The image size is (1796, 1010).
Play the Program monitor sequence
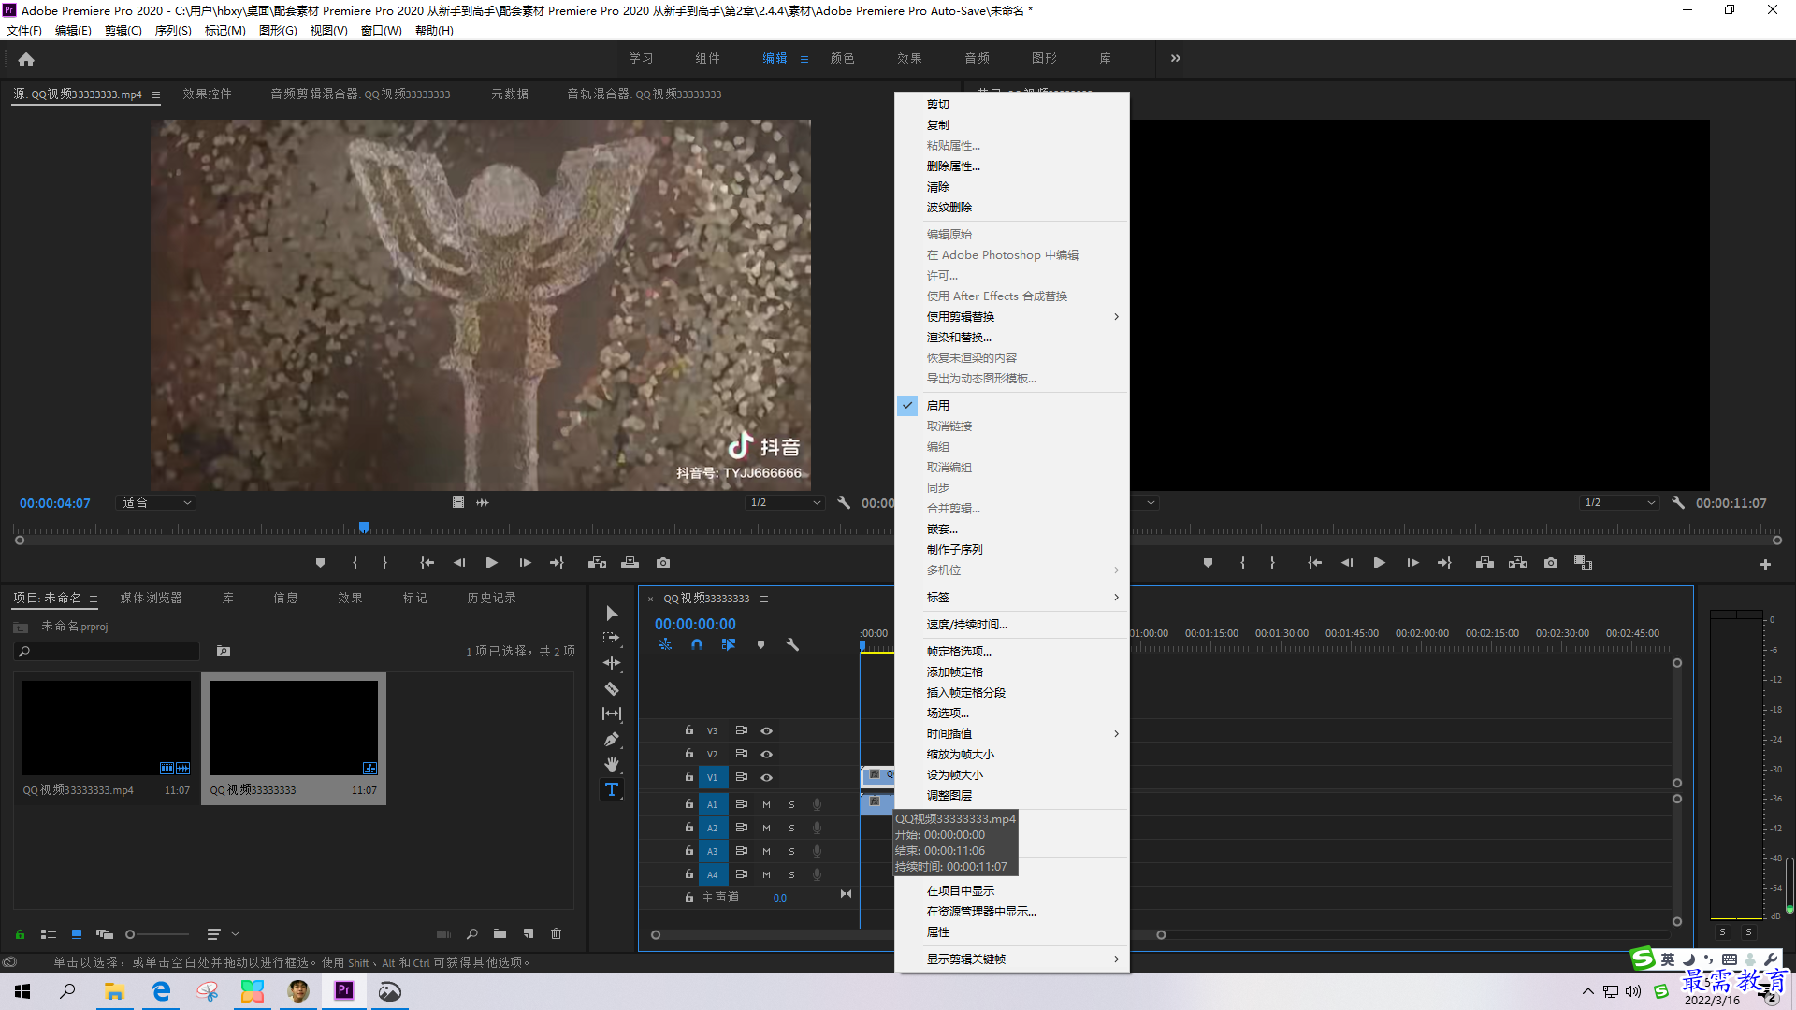[x=1380, y=563]
